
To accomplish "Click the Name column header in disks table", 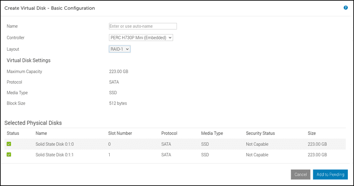I will 41,133.
